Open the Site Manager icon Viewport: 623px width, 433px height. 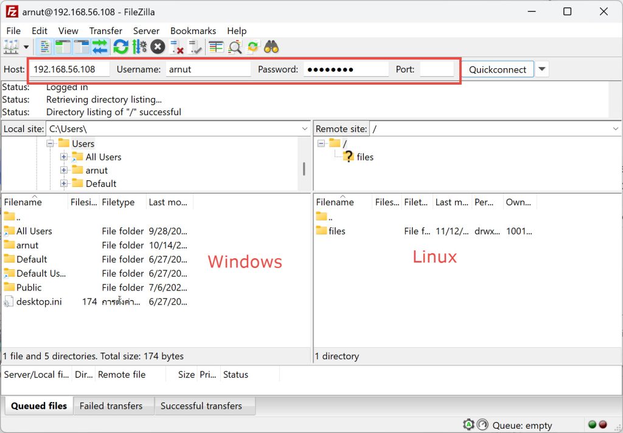tap(11, 47)
